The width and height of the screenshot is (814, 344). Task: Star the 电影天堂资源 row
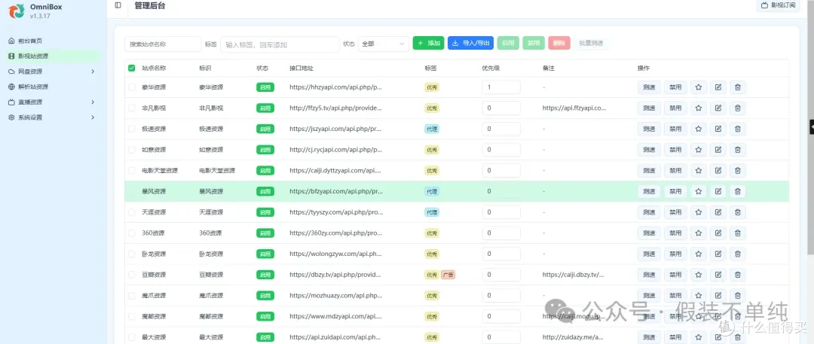698,170
